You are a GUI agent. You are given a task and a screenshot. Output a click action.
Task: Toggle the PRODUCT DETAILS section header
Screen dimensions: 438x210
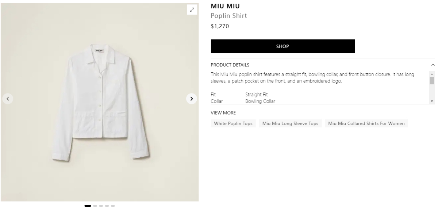tap(230, 65)
